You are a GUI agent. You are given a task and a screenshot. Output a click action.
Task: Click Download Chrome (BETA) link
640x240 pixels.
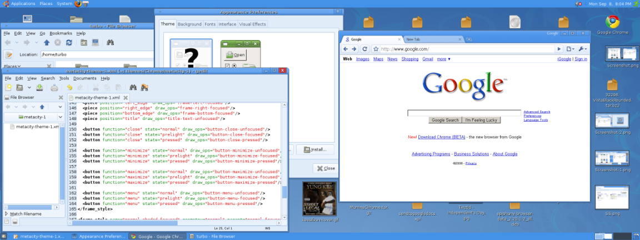coord(441,137)
